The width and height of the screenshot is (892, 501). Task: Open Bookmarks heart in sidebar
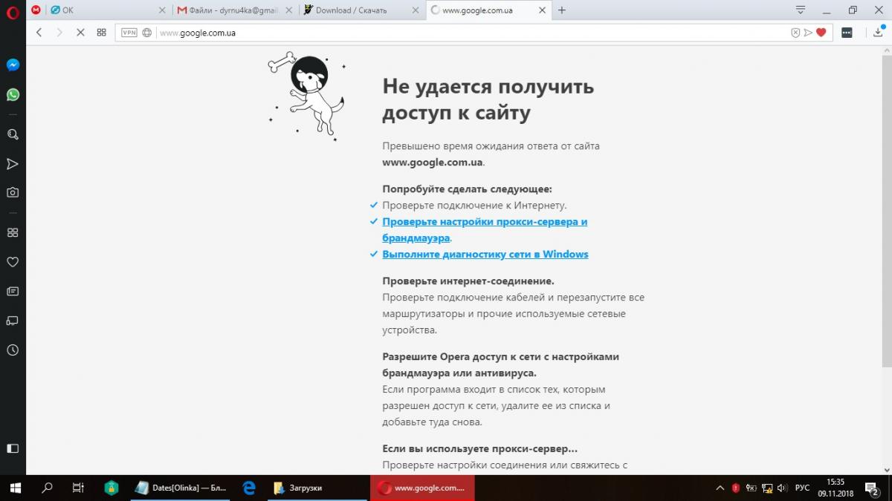point(13,262)
